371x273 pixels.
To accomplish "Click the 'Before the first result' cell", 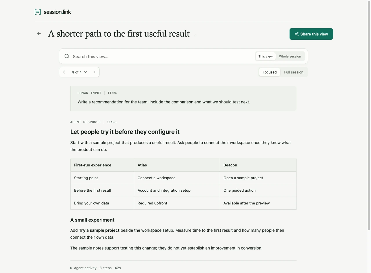I will 102,191.
